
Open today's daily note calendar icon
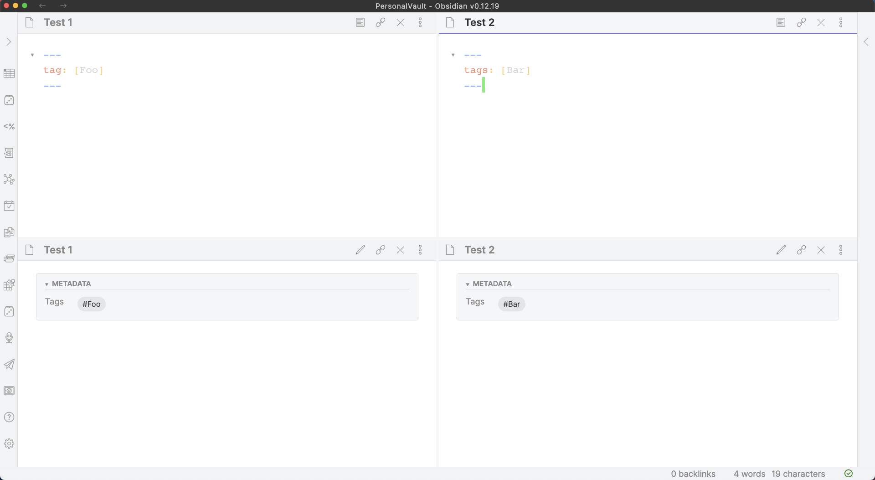9,206
